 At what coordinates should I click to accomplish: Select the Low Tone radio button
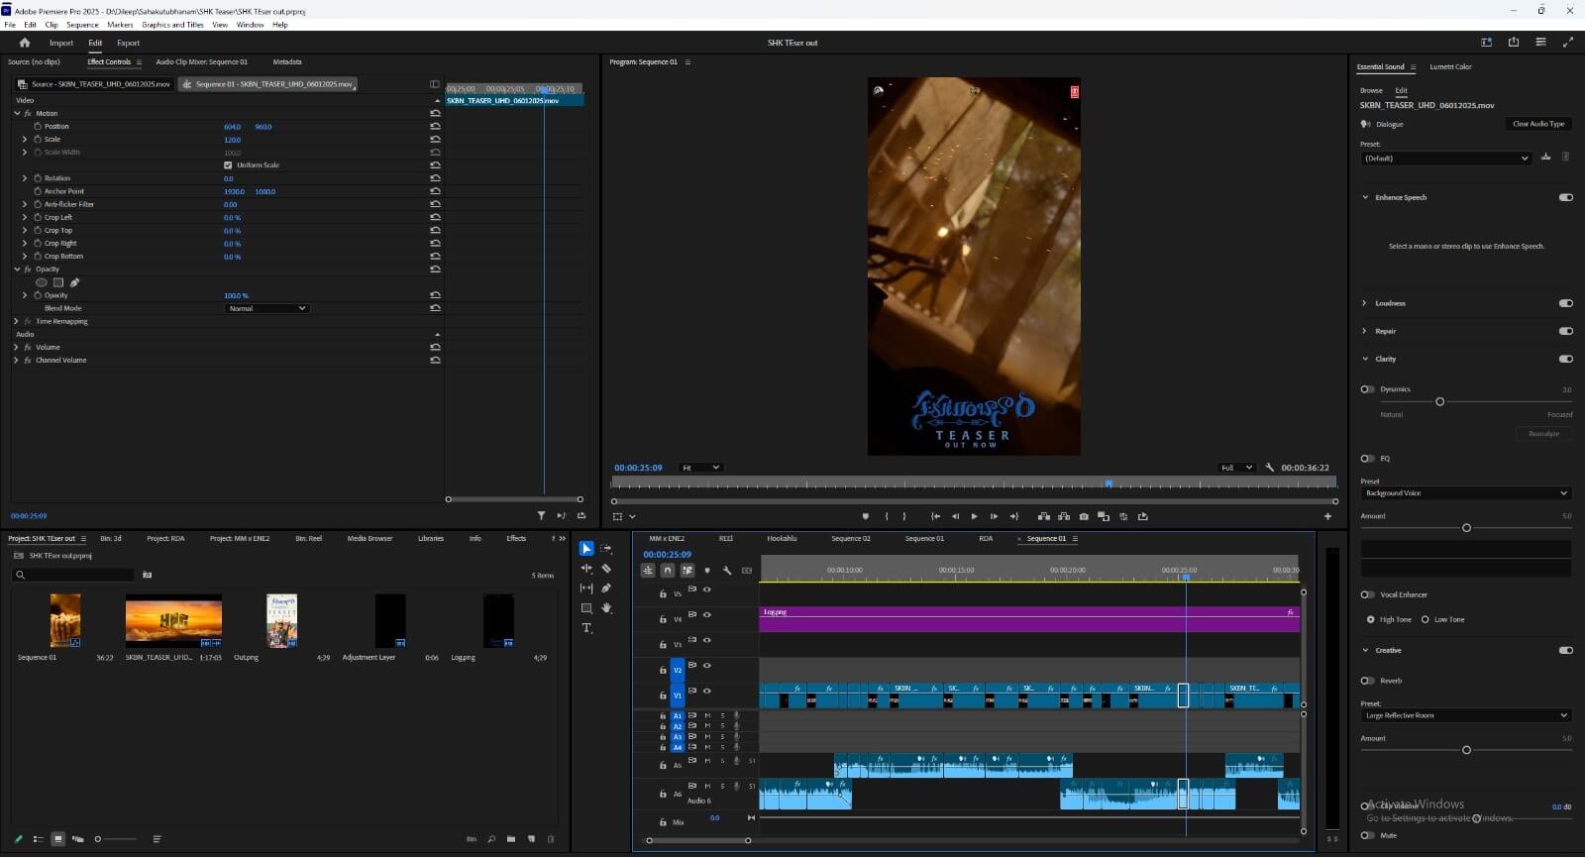click(1425, 619)
